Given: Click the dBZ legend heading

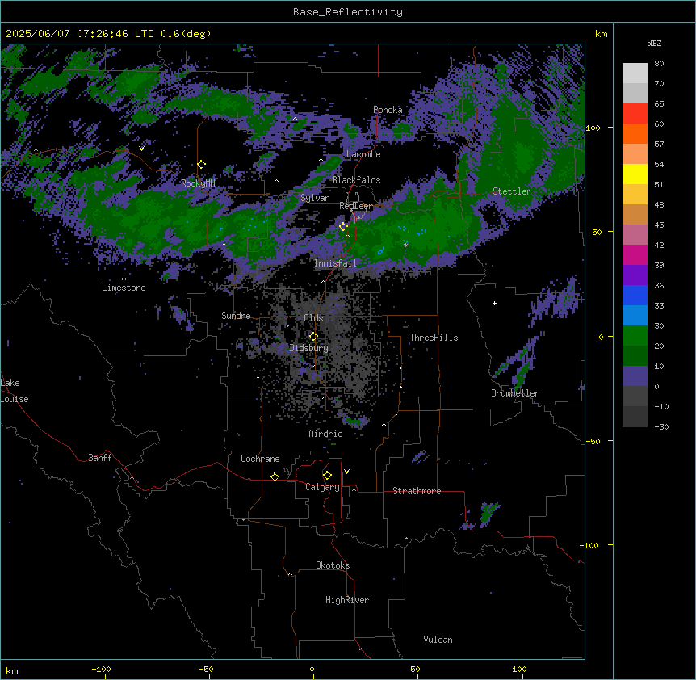Looking at the screenshot, I should 654,43.
